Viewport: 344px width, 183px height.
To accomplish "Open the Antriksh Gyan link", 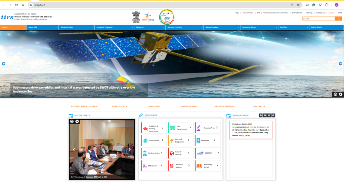I will (189, 106).
